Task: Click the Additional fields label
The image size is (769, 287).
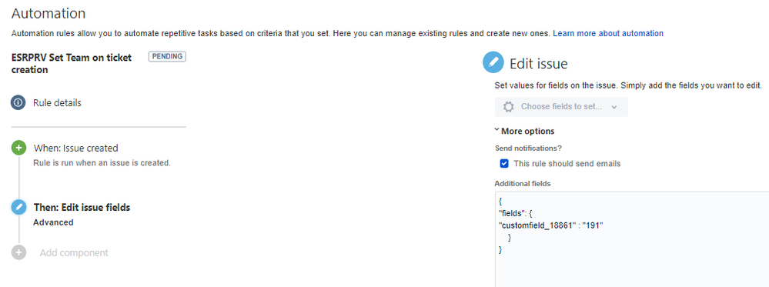Action: (523, 183)
